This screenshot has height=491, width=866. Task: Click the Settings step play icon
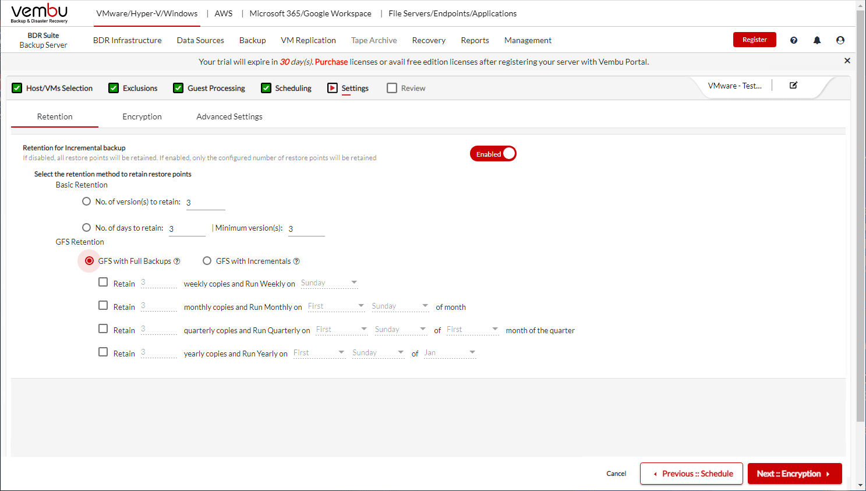[333, 88]
